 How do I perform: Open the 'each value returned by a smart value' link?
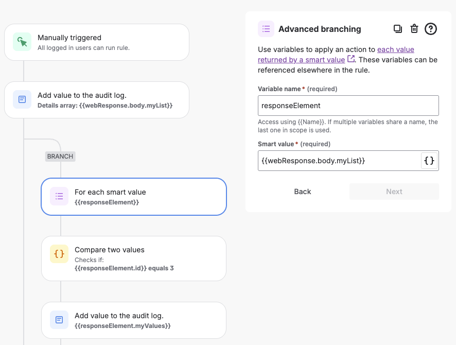(301, 59)
